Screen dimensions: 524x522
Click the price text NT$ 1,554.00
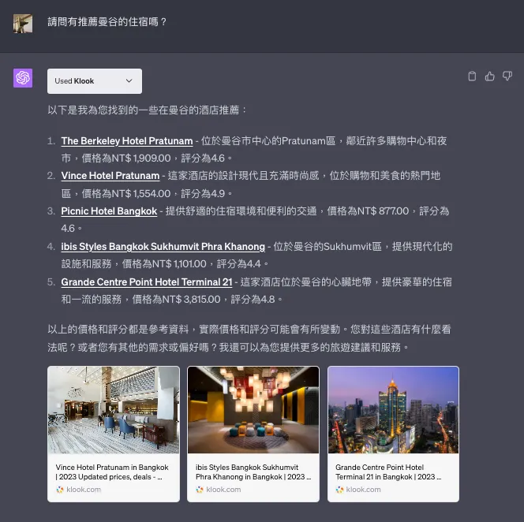click(x=141, y=193)
